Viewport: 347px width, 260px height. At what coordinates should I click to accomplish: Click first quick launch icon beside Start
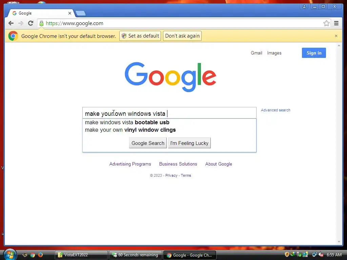coord(25,255)
